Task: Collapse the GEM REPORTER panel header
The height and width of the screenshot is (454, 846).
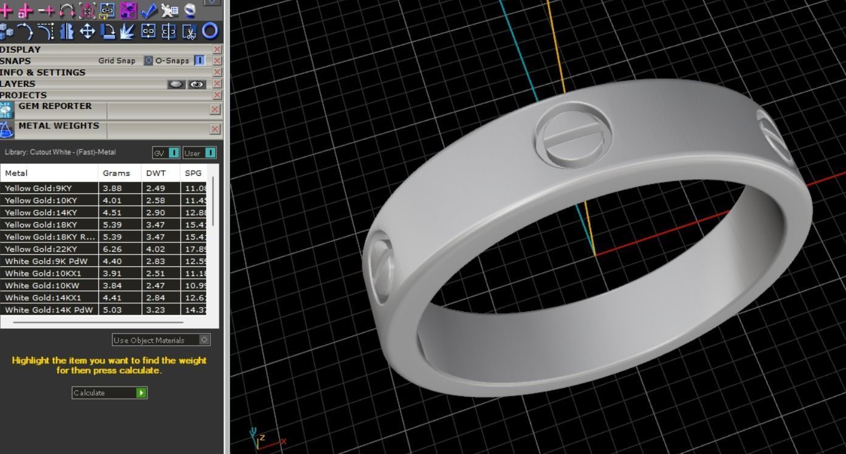Action: coord(55,106)
